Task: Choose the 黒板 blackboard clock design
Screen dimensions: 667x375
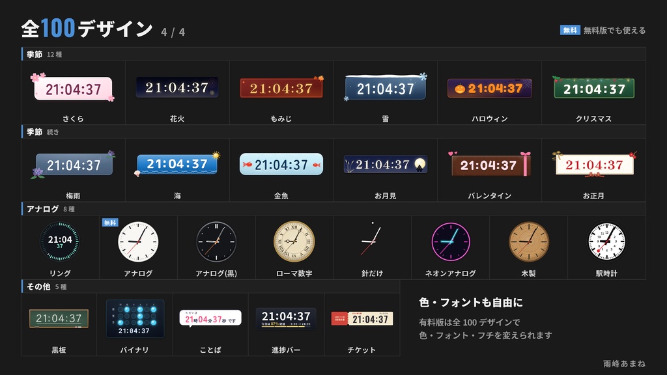Action: pyautogui.click(x=59, y=318)
